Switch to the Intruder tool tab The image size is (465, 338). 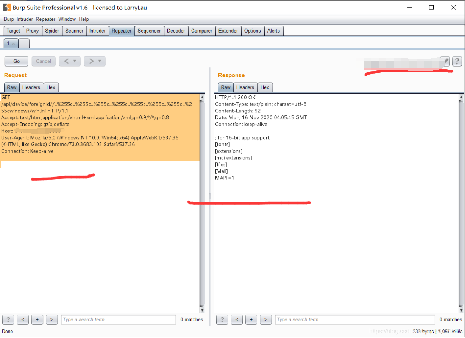point(97,31)
